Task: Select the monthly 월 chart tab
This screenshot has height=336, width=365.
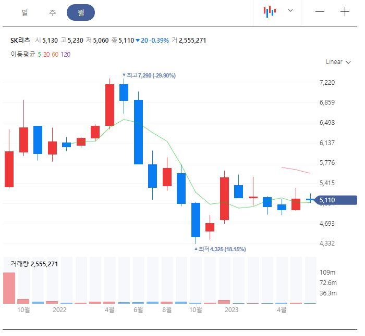Action: pos(81,12)
